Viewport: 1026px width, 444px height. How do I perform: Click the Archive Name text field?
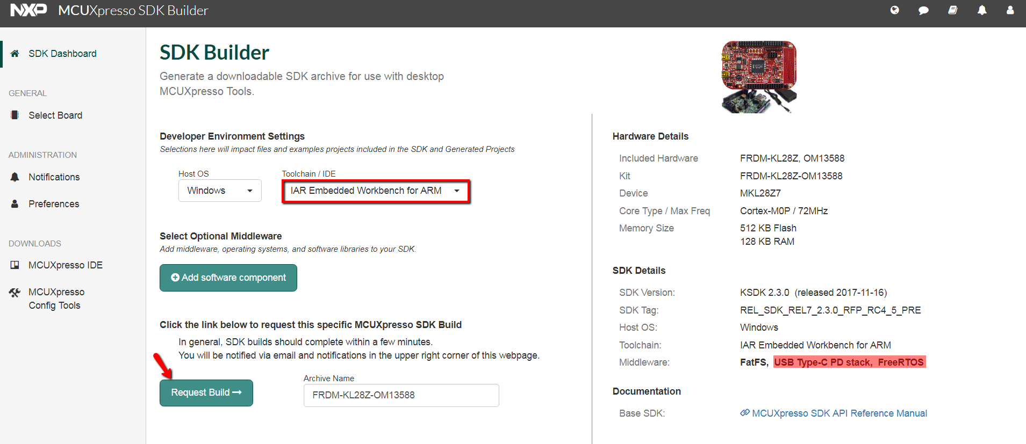pos(401,395)
